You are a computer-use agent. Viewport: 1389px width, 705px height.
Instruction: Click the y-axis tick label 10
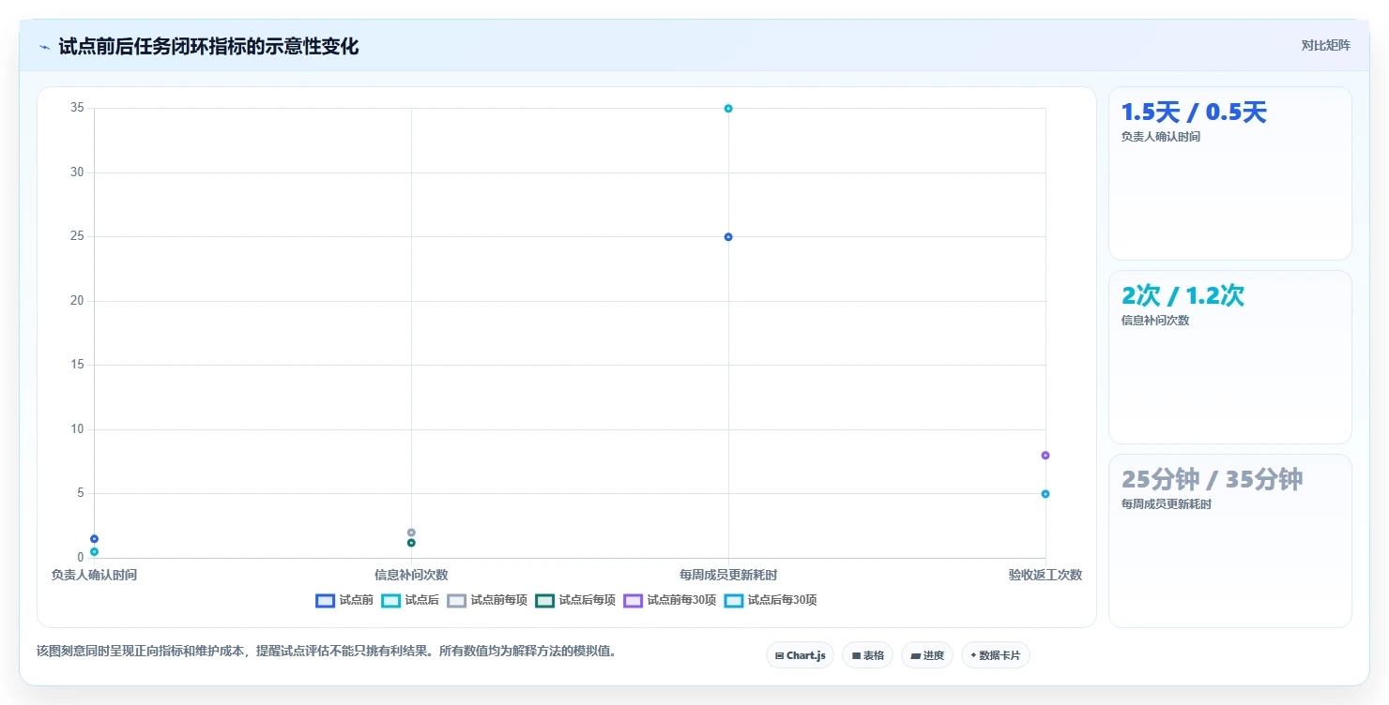(77, 429)
